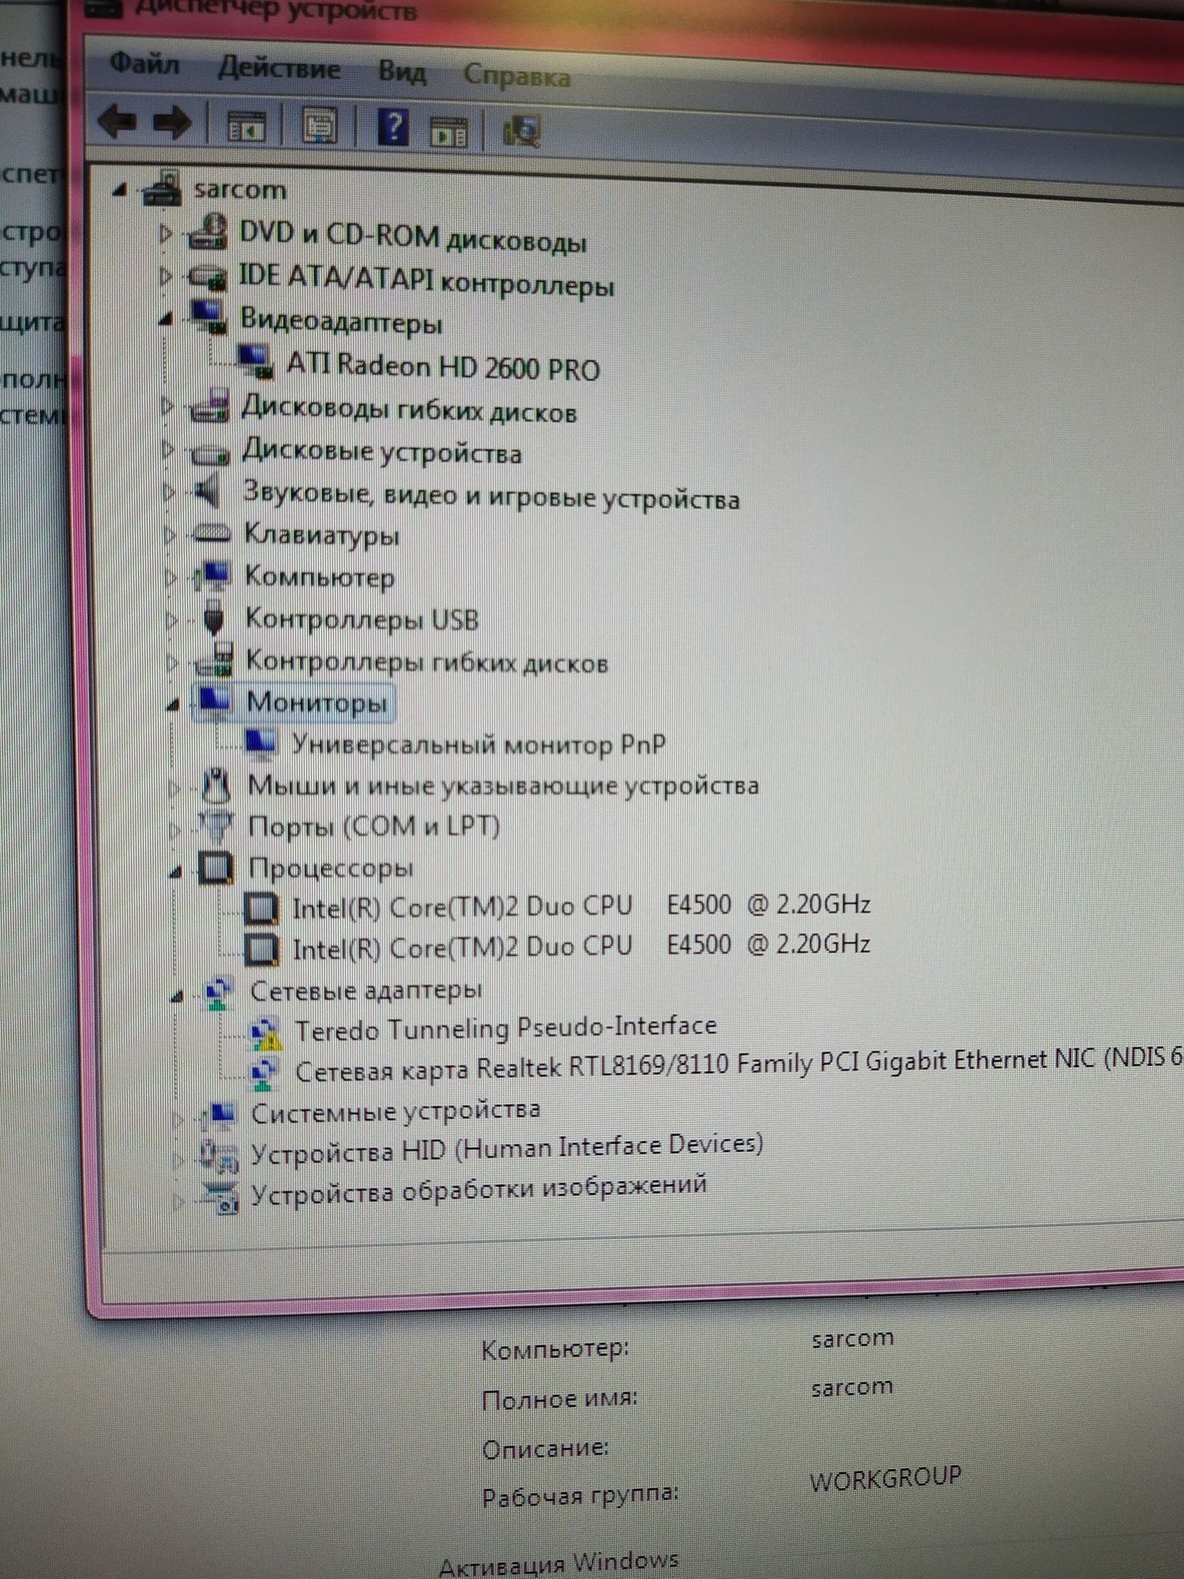The image size is (1184, 1579).
Task: Select ATI Radeon HD 2600 PRO
Action: (x=444, y=366)
